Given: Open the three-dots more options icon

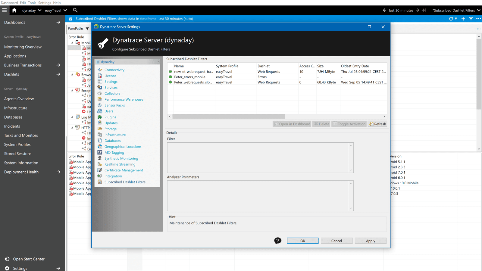Looking at the screenshot, I should coord(478,19).
